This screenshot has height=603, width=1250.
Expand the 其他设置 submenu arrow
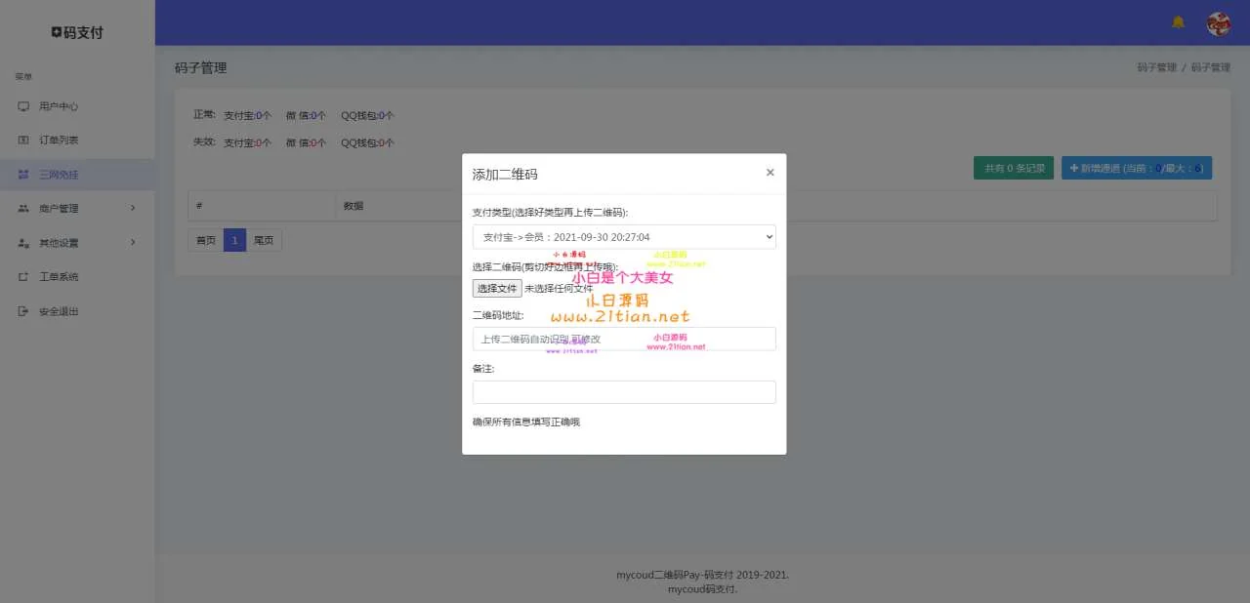(133, 242)
